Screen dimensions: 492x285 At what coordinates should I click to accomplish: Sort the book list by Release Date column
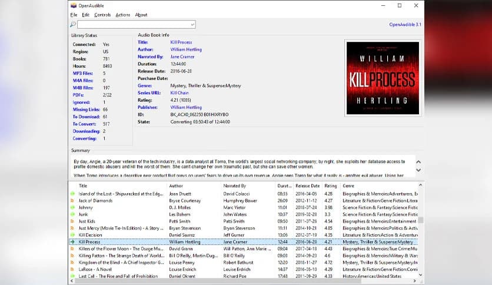point(307,185)
